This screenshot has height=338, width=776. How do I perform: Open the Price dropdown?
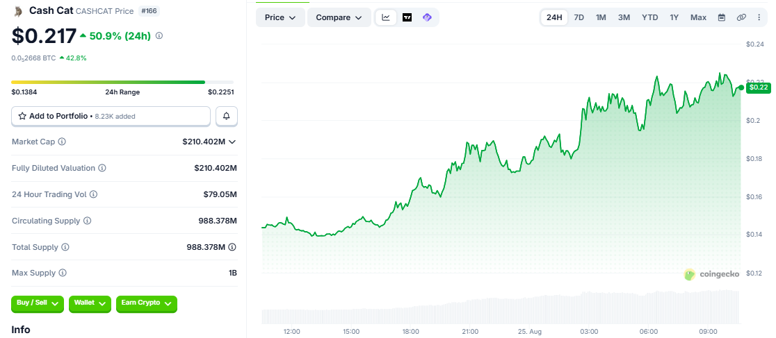pyautogui.click(x=280, y=17)
